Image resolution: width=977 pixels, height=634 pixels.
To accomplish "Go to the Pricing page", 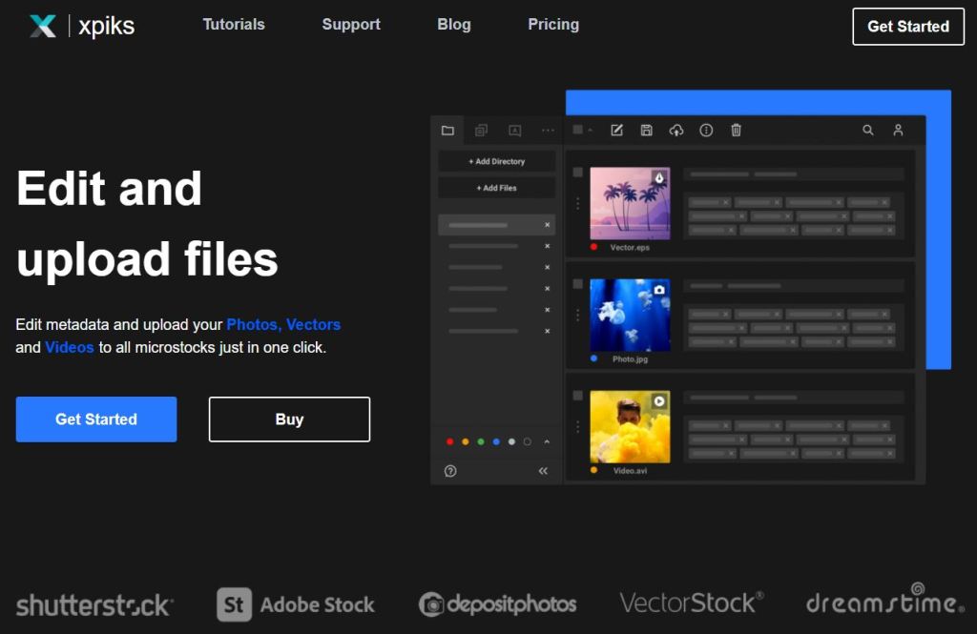I will [x=553, y=25].
